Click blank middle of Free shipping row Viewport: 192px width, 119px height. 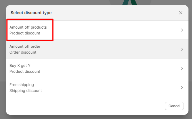110,87
